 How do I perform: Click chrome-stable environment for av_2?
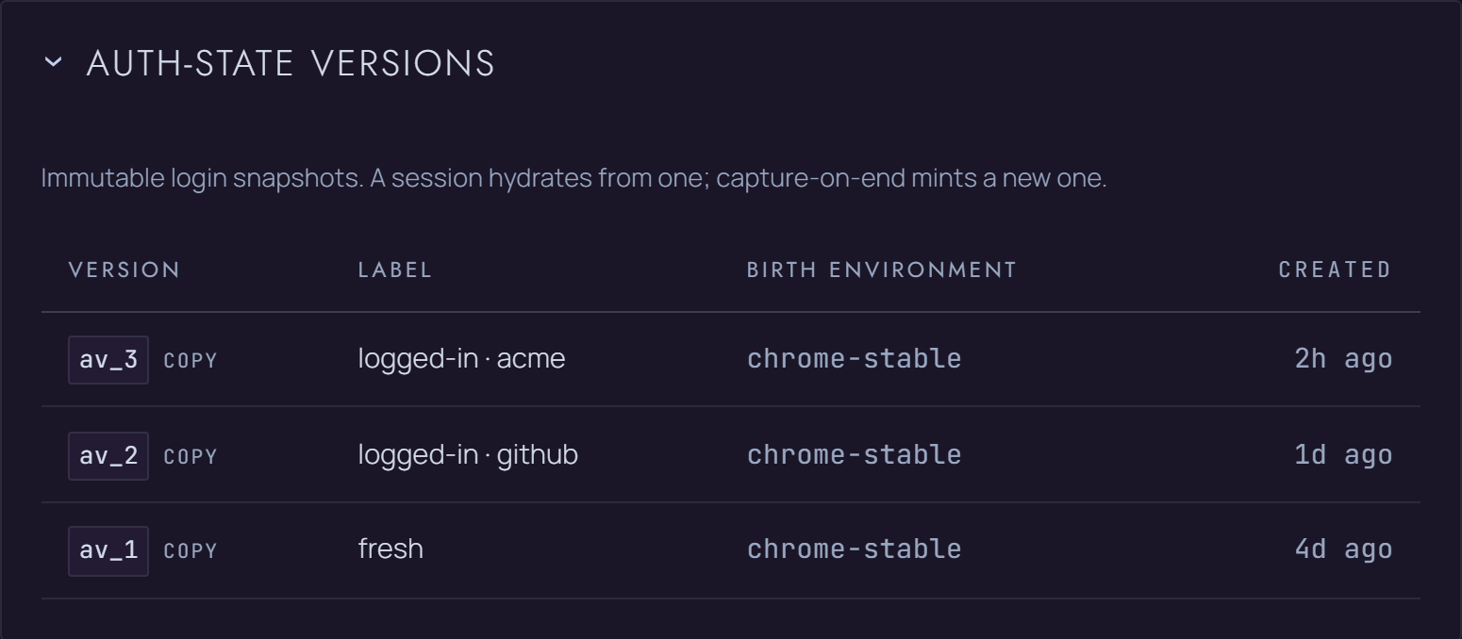(855, 455)
